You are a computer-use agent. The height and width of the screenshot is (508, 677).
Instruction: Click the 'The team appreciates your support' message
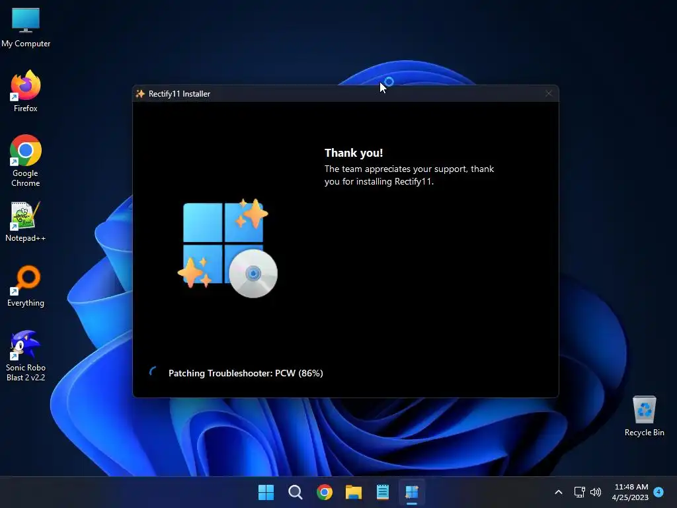(409, 175)
